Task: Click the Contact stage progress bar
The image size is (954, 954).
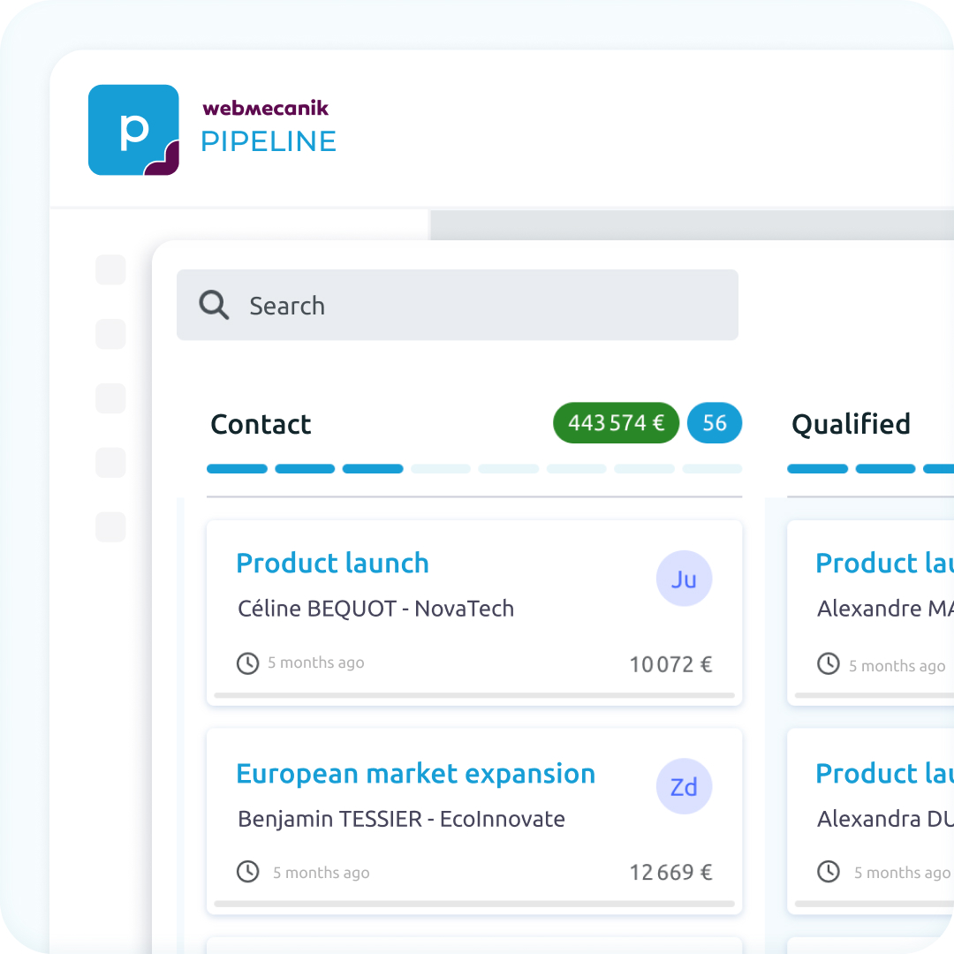Action: [474, 469]
